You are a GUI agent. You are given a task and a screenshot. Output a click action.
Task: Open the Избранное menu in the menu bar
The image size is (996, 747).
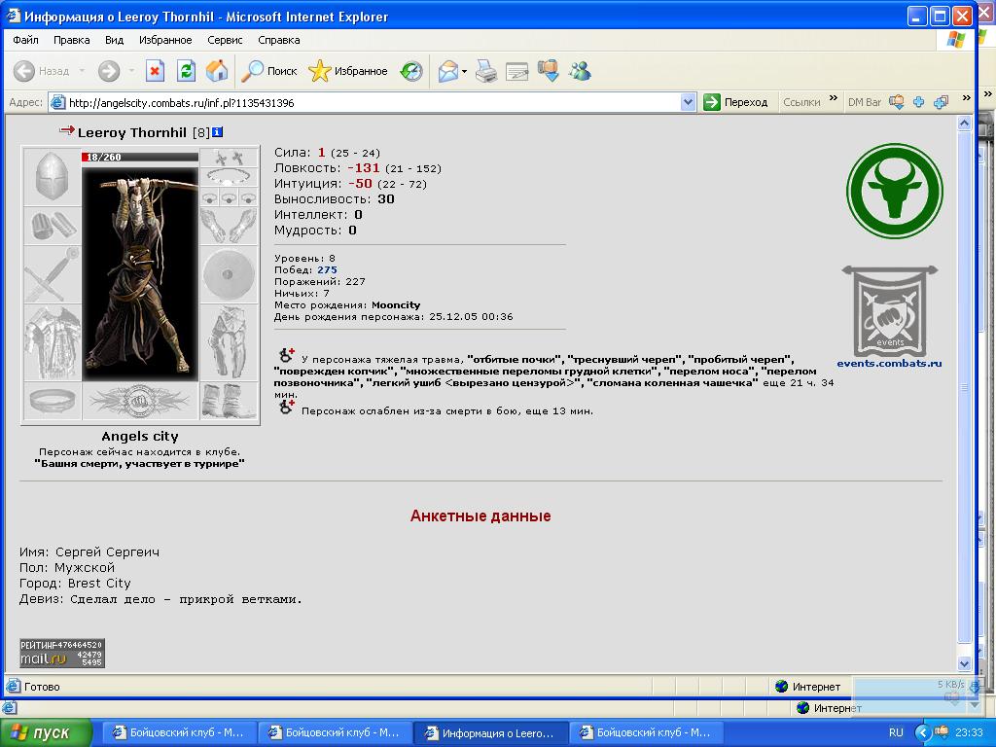click(165, 40)
